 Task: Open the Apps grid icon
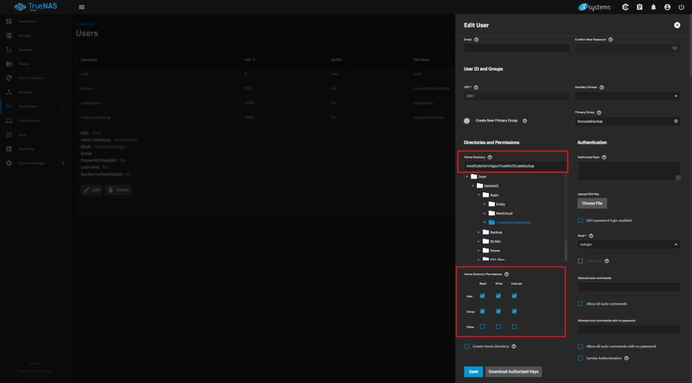[x=9, y=135]
